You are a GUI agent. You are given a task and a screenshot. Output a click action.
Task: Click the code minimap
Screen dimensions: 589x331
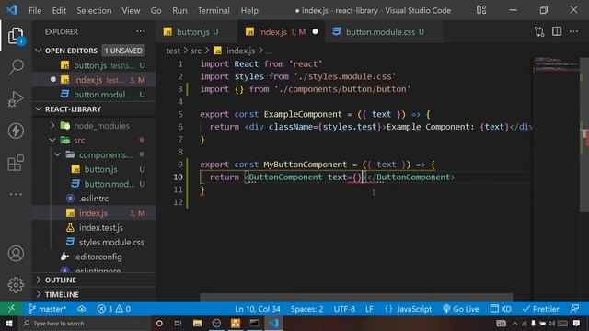click(557, 65)
